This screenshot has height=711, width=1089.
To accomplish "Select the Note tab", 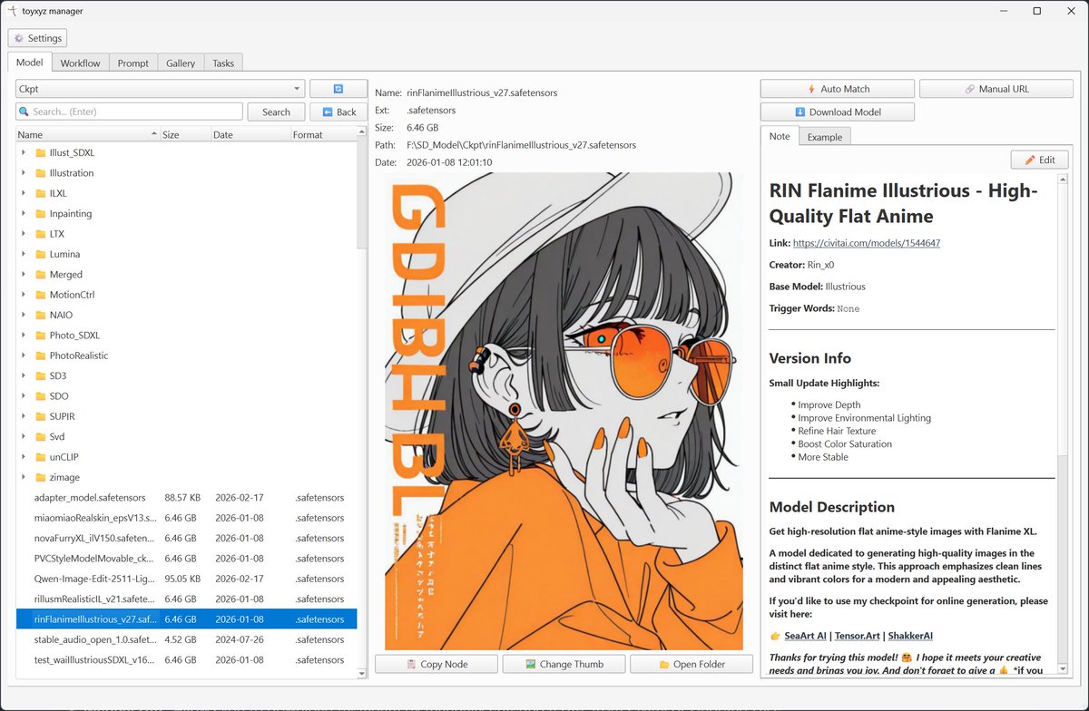I will pyautogui.click(x=780, y=136).
